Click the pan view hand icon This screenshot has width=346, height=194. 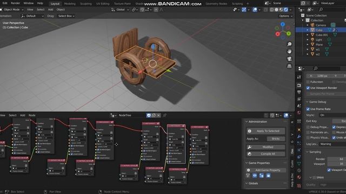pyautogui.click(x=289, y=52)
